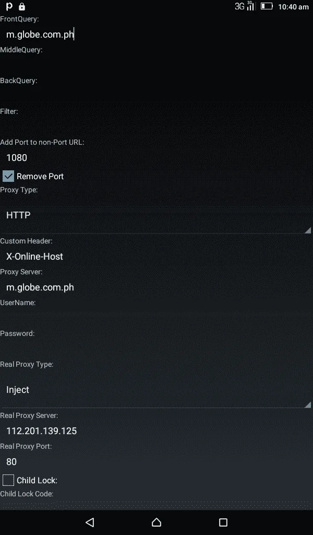The image size is (313, 535).
Task: Tap the Real Proxy Type: label
Action: [x=27, y=364]
